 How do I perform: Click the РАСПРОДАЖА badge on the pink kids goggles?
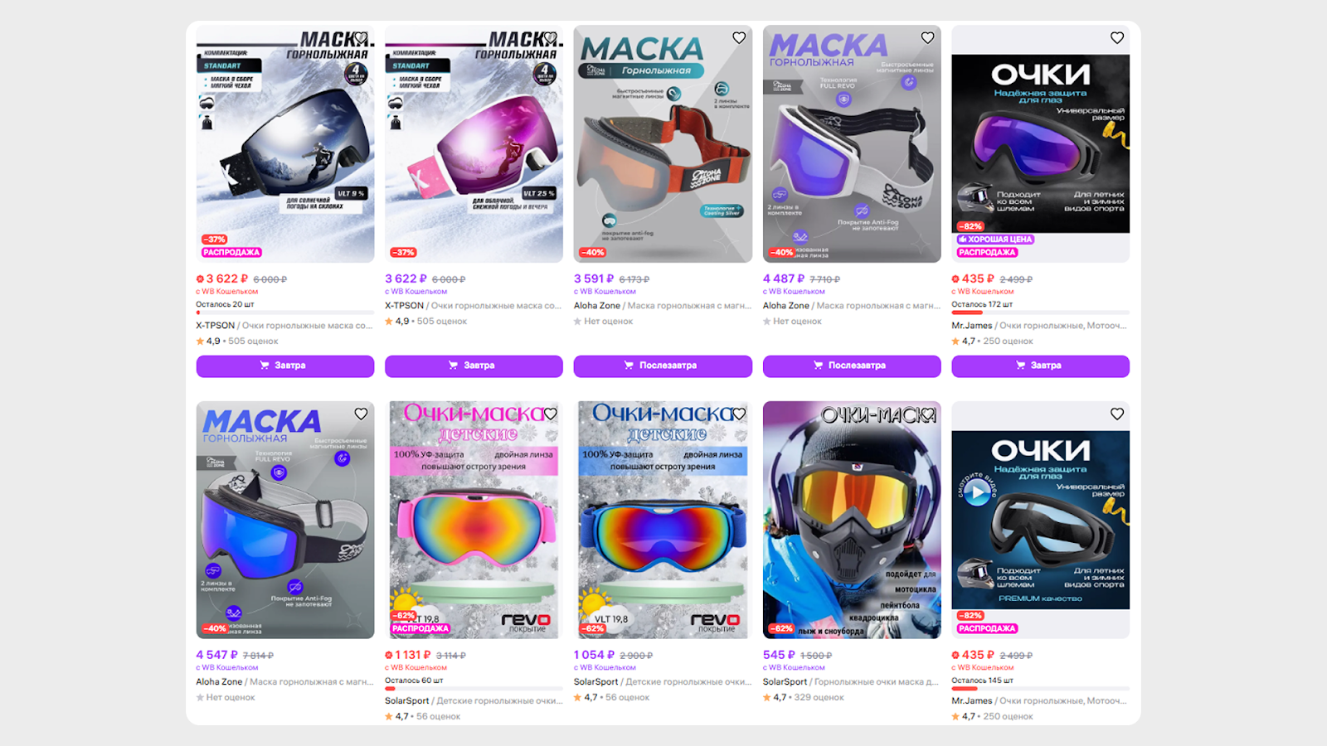click(420, 628)
